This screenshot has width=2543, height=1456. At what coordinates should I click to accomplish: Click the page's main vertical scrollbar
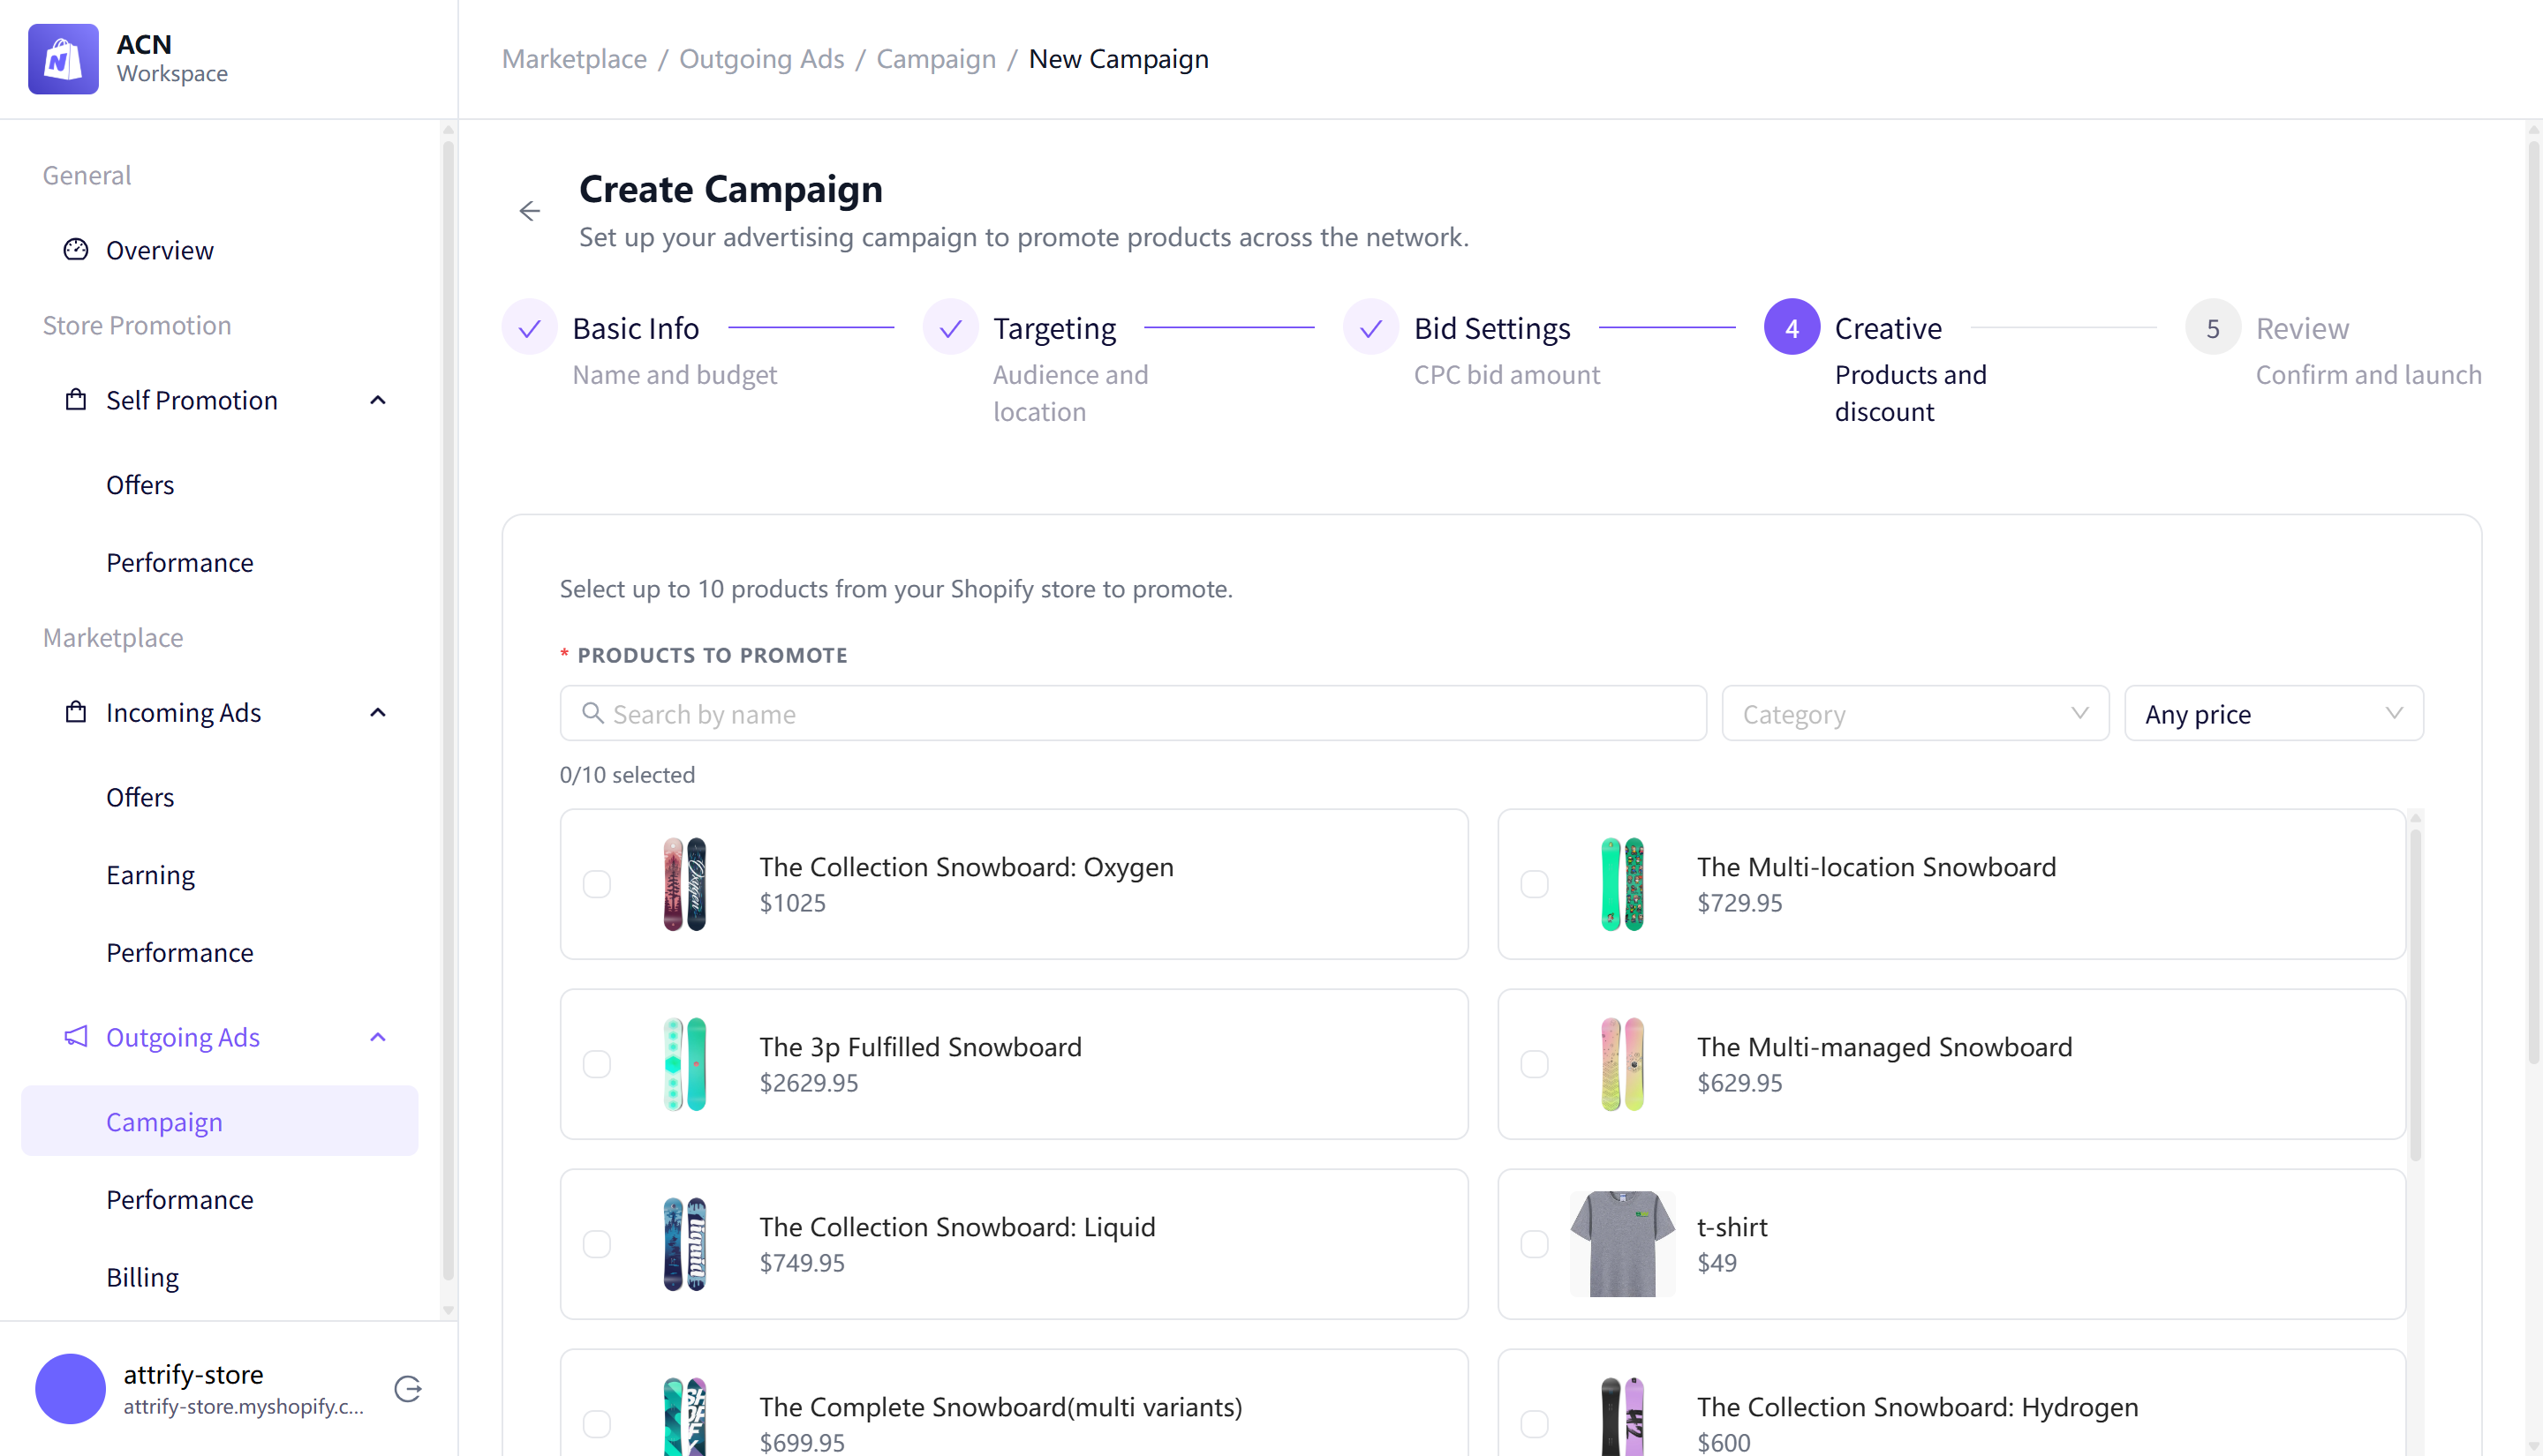click(2533, 600)
